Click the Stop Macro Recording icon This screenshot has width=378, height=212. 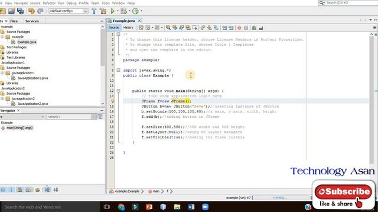click(246, 28)
